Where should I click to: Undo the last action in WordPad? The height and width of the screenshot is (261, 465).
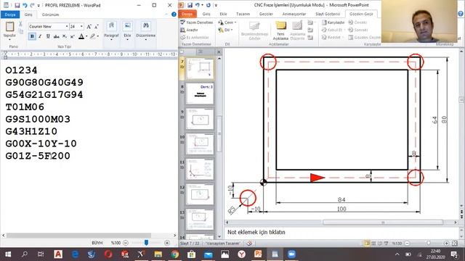click(x=25, y=5)
